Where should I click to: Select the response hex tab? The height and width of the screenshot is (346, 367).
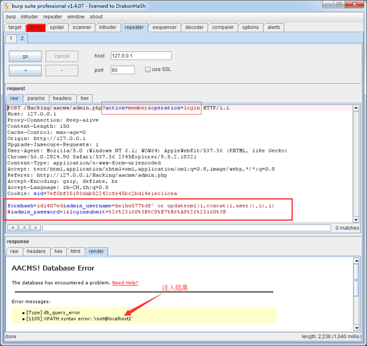[58, 251]
